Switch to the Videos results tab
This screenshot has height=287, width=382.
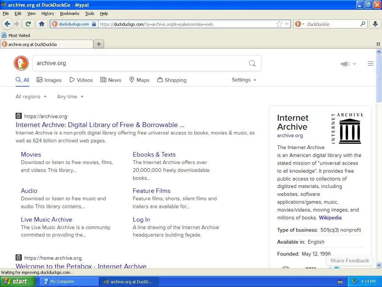click(81, 80)
